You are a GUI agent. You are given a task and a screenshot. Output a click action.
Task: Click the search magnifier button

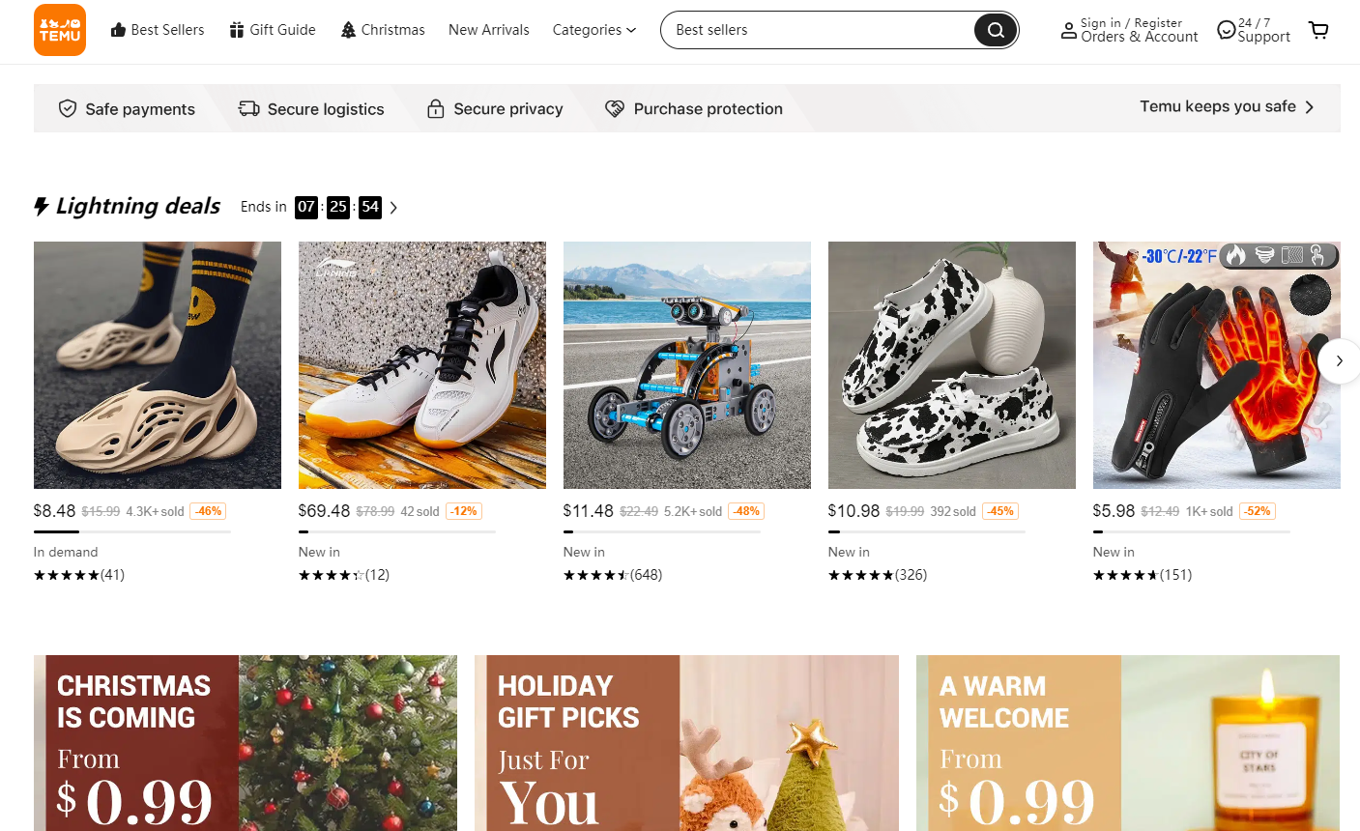tap(995, 30)
